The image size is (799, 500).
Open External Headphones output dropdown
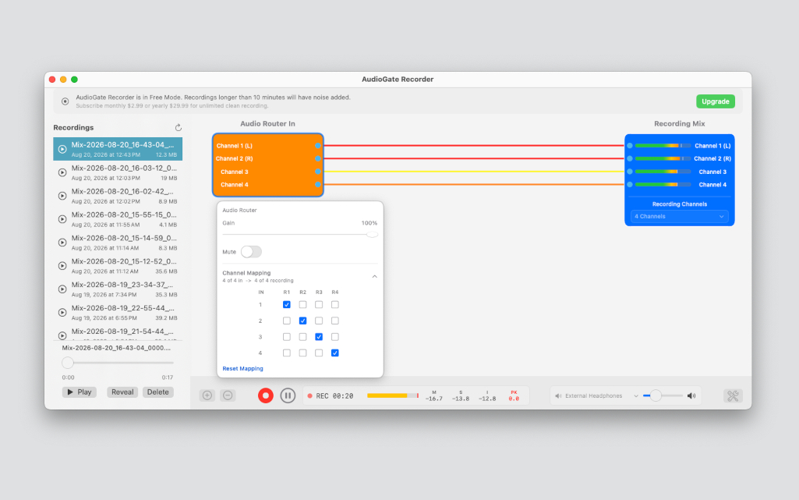[596, 396]
